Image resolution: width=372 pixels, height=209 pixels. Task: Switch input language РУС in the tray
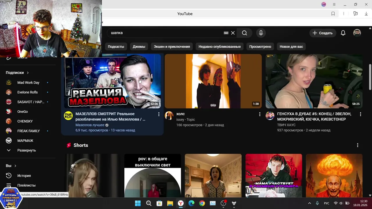(x=327, y=203)
